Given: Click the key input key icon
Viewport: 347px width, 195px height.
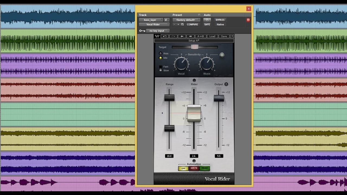Looking at the screenshot, I should coord(142,31).
